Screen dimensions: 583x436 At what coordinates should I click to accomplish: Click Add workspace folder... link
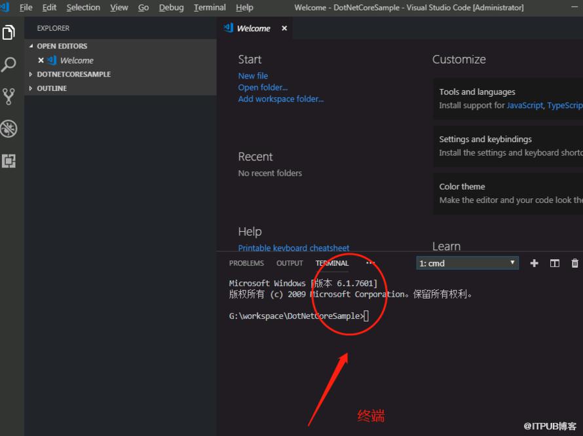[281, 99]
